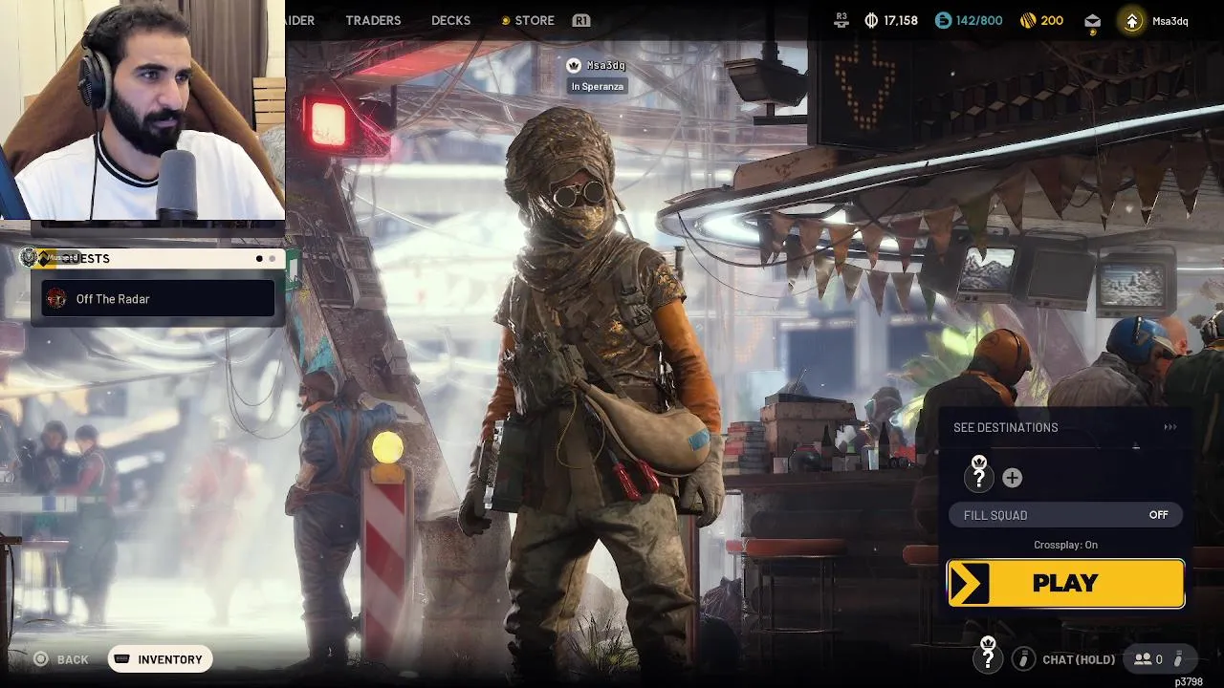Click the Msa3dq nameplate above character
1224x688 pixels.
tap(605, 65)
